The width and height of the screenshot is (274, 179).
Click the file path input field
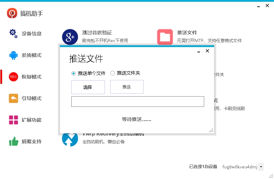138,102
